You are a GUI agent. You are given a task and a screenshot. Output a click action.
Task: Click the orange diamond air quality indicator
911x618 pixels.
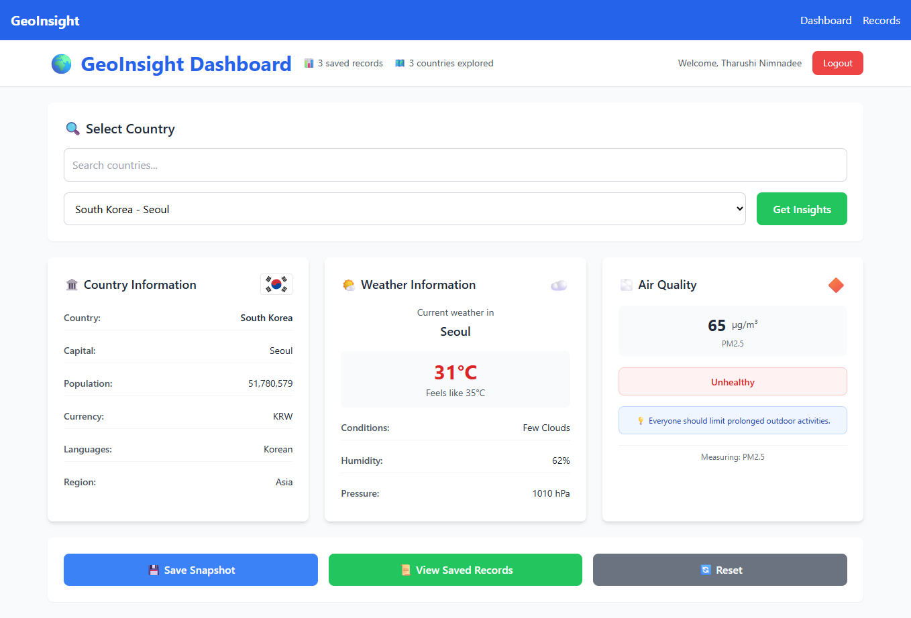[x=836, y=286]
